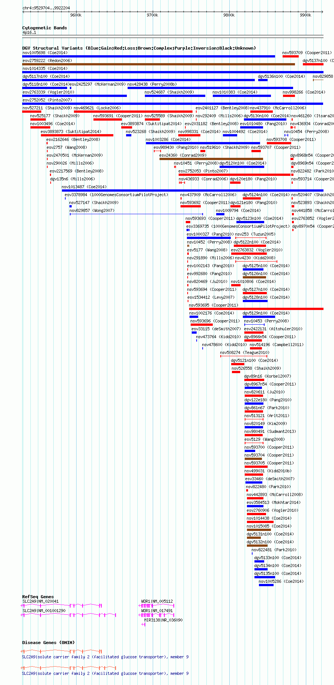Open nsv1005286 (Coe2014) variant

(x=281, y=581)
